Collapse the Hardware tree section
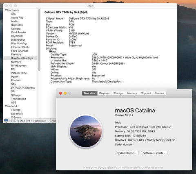This screenshot has height=174, width=196. click(x=6, y=10)
